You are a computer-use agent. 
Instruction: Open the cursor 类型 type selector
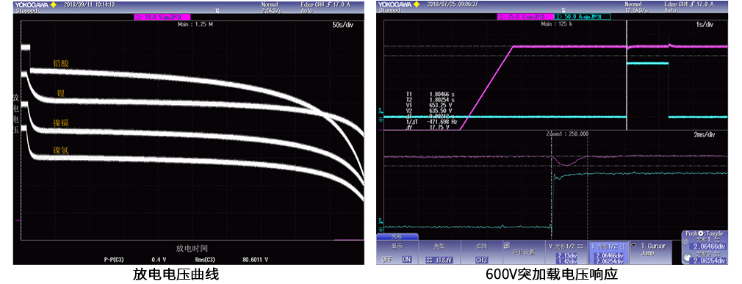click(439, 252)
